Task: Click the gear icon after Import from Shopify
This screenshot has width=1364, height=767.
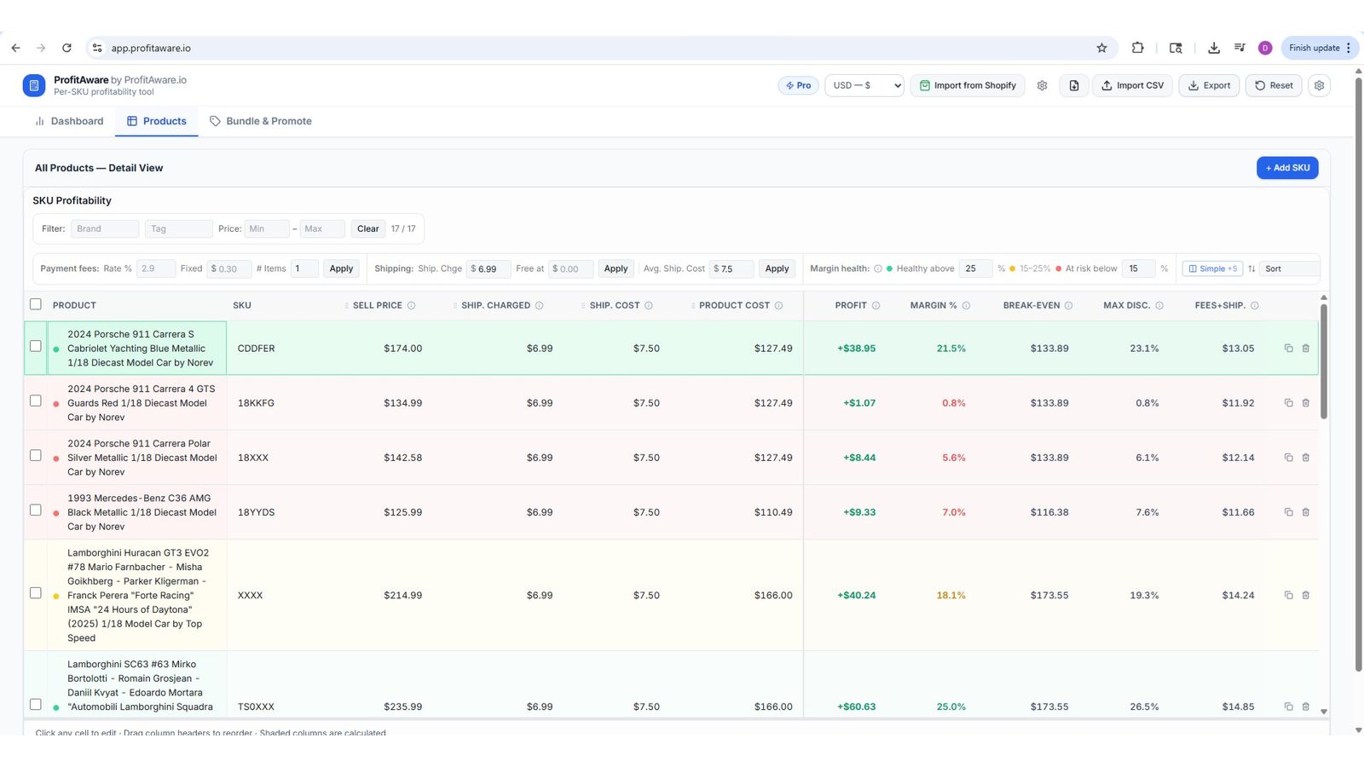Action: 1042,85
